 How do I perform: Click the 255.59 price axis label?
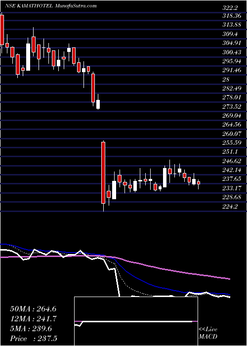point(232,143)
